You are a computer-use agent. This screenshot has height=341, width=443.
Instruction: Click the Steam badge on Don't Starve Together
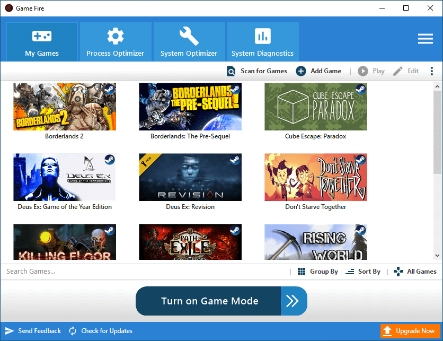[361, 160]
